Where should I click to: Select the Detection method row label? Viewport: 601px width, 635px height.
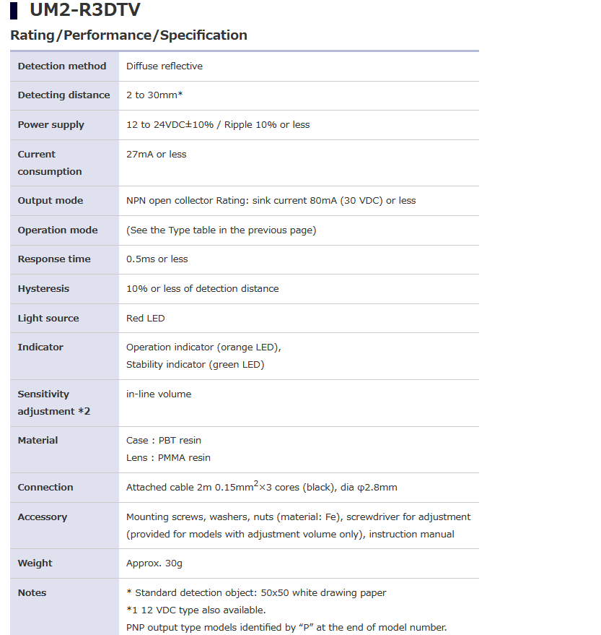click(x=62, y=66)
